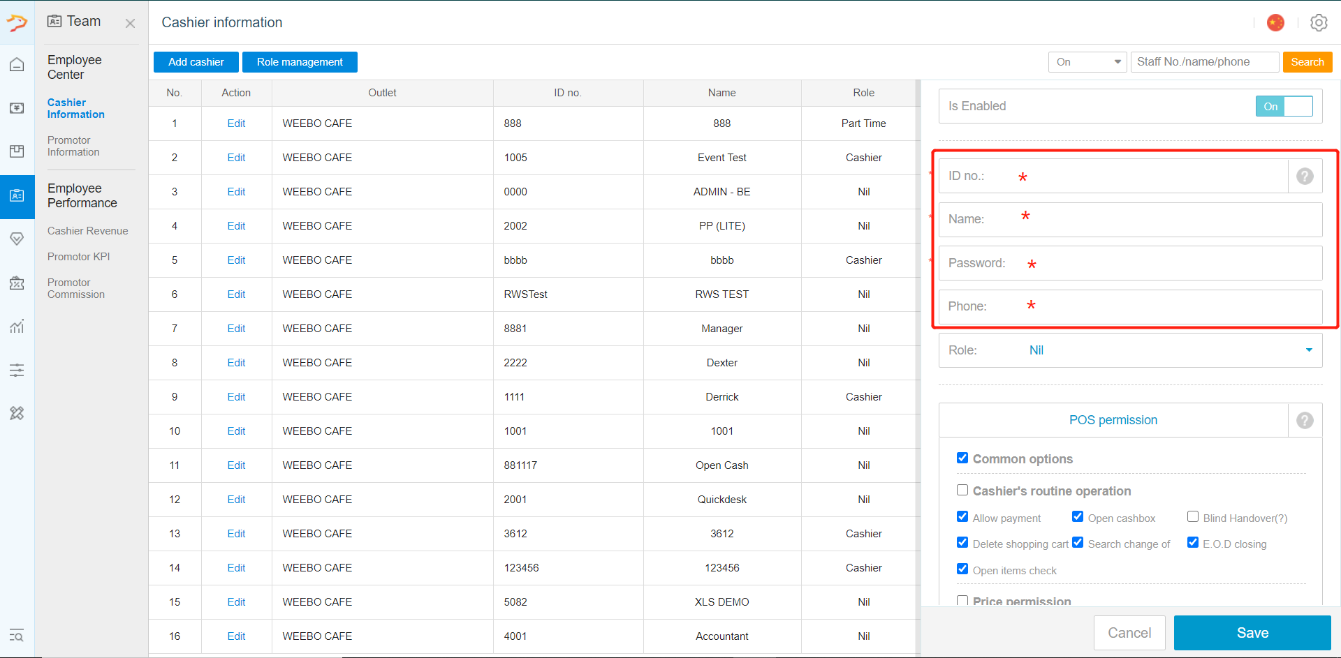Click the China flag language icon

[1275, 23]
